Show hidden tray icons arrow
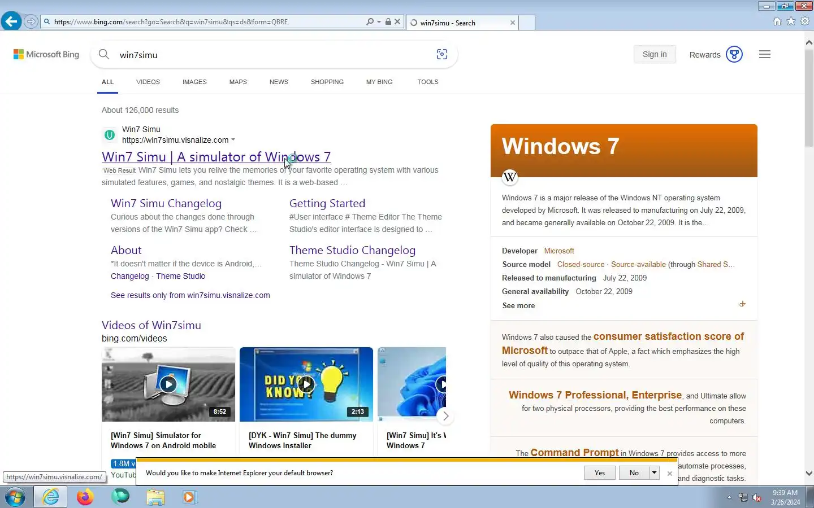The image size is (814, 508). (x=729, y=498)
